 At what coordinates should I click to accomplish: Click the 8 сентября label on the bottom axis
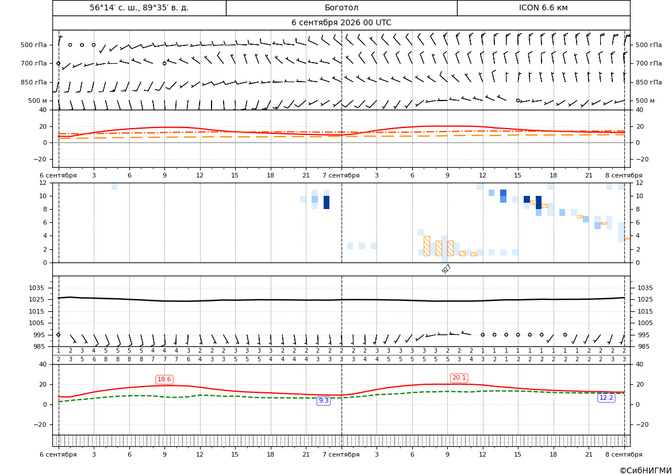pos(624,454)
